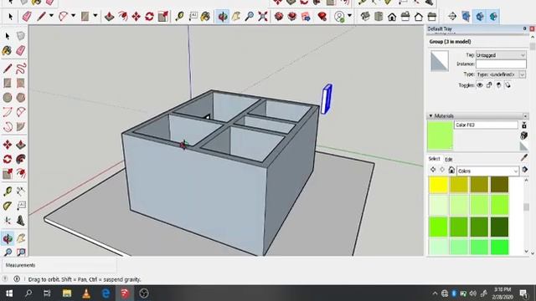Toggle cast shadows icon in Entity Info
Screen dimensions: 536x301
click(x=508, y=85)
